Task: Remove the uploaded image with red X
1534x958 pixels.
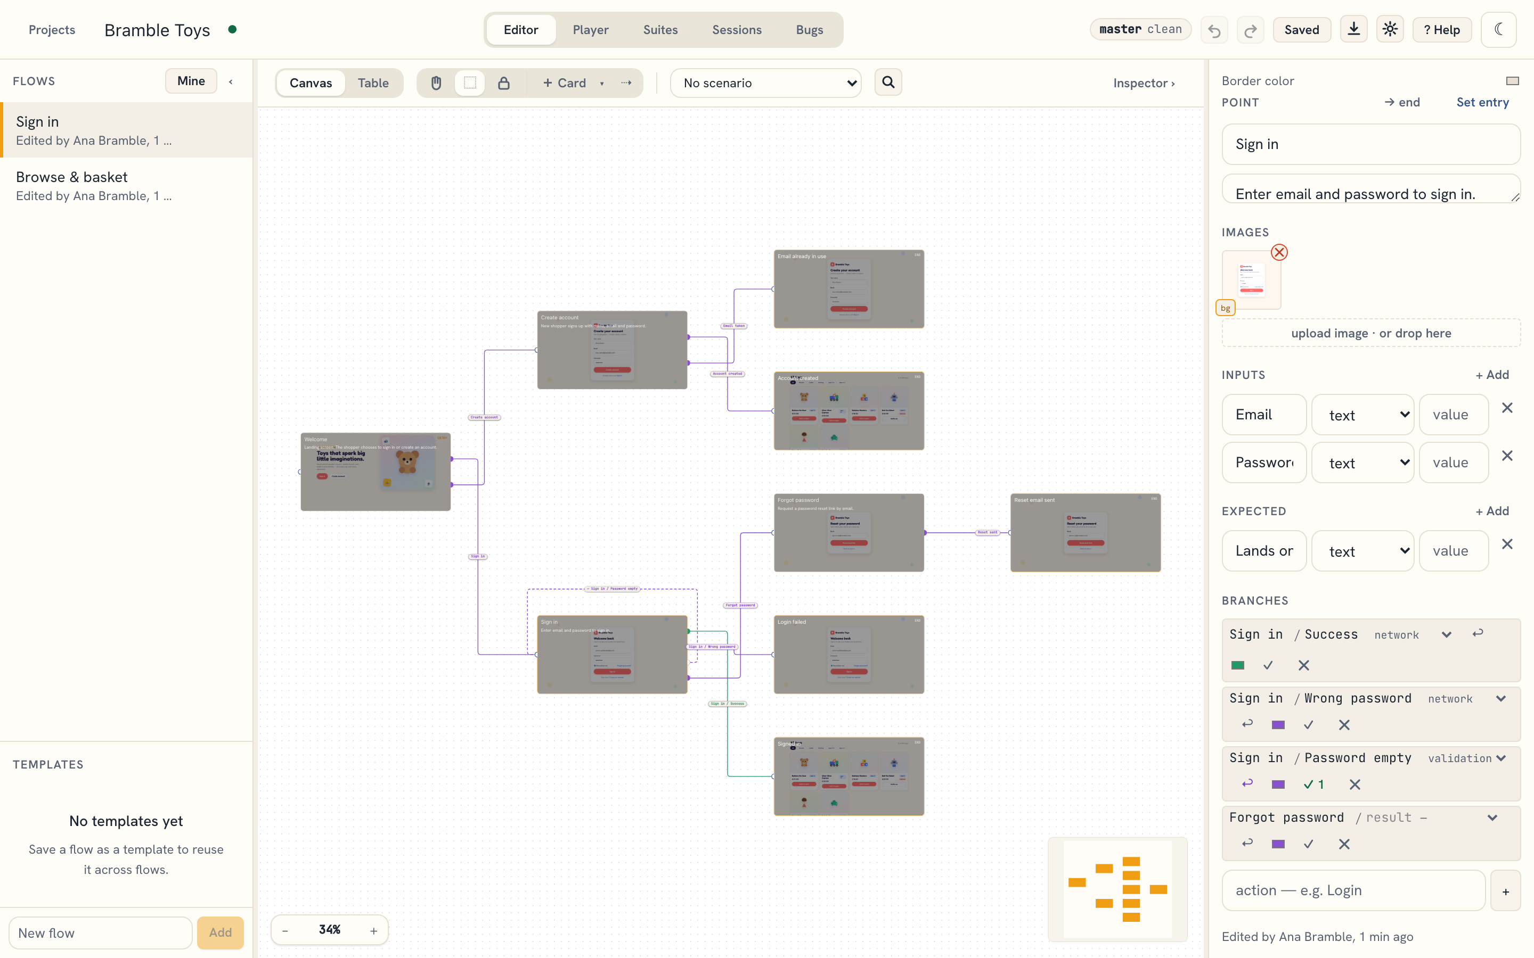Action: pyautogui.click(x=1279, y=252)
